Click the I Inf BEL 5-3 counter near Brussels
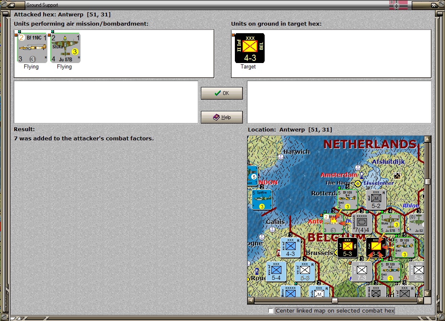Viewport: 445px width, 321px height. coord(348,247)
